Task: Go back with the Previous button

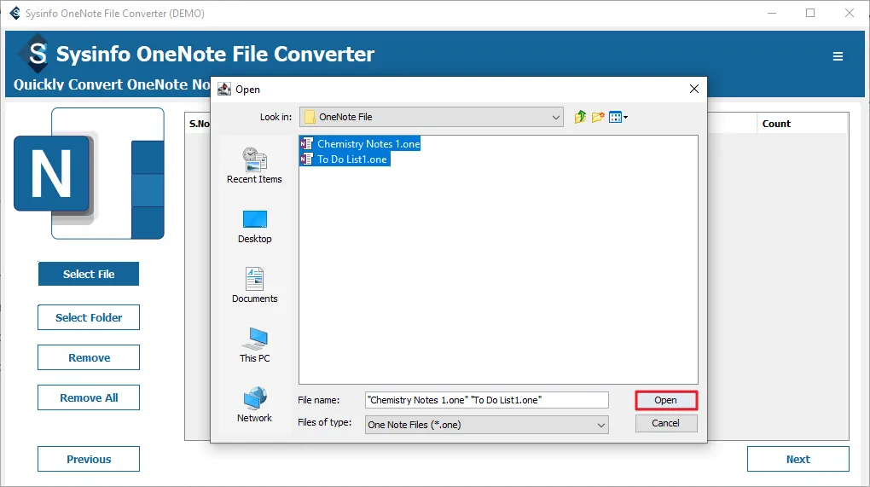Action: coord(89,459)
